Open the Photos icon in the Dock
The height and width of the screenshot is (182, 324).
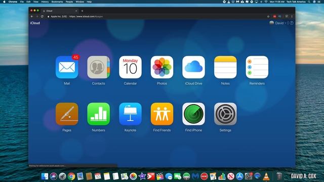coord(133,176)
